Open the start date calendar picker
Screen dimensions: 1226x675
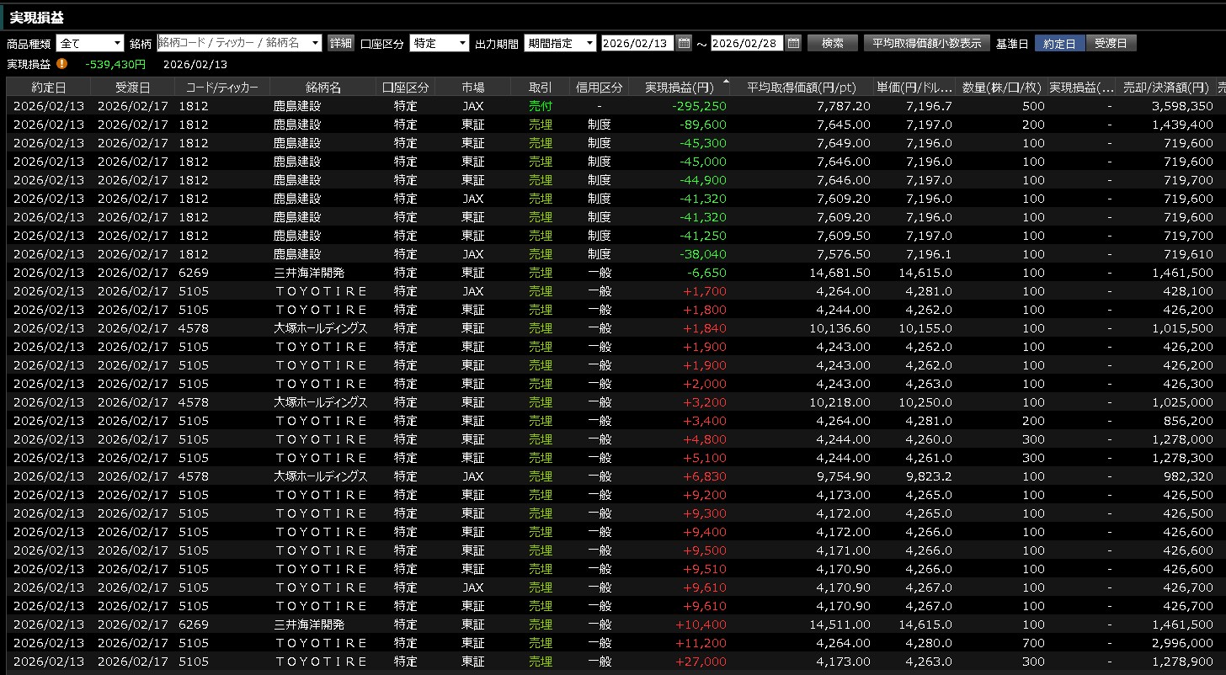pyautogui.click(x=684, y=43)
